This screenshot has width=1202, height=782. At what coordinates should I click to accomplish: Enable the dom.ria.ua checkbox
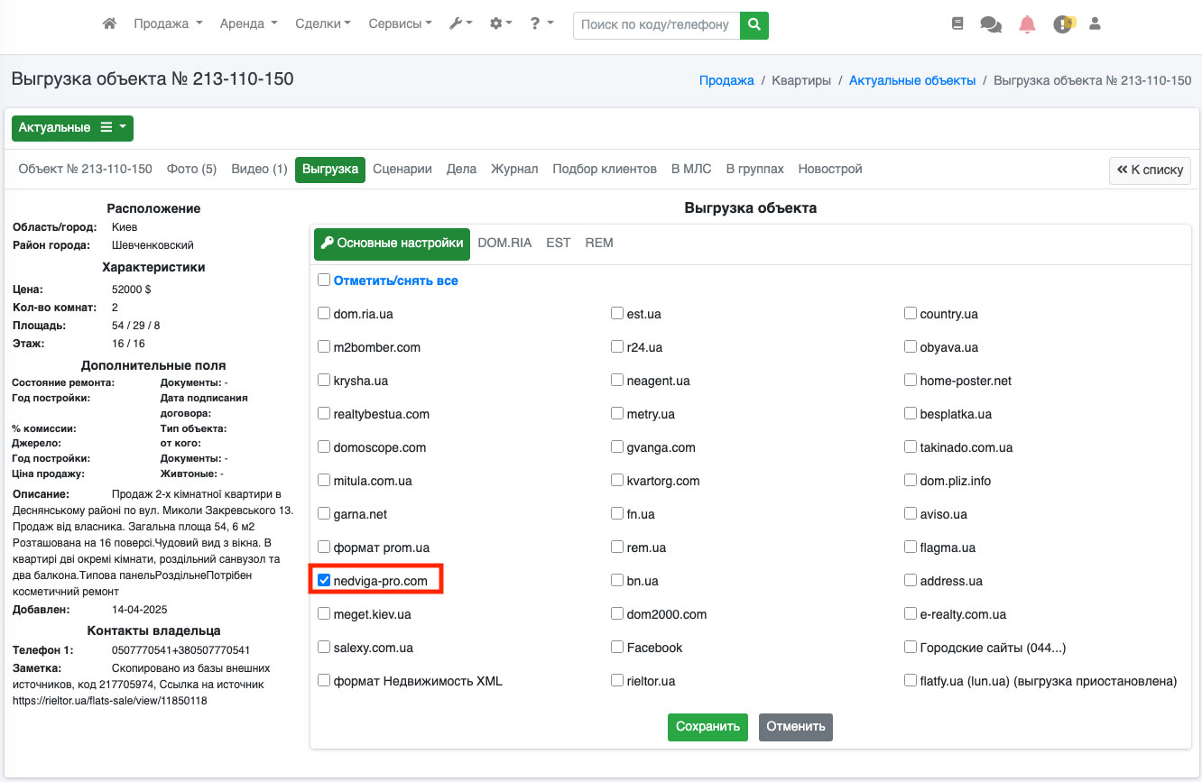point(325,314)
